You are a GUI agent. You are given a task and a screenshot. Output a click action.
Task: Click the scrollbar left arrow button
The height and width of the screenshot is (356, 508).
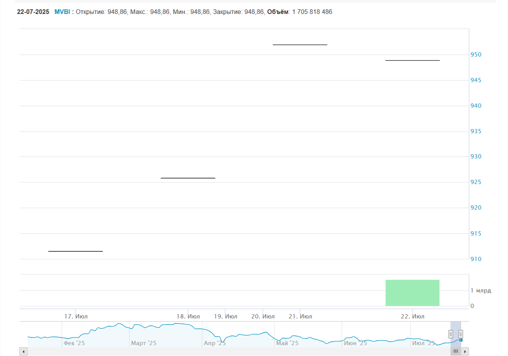coord(23,351)
